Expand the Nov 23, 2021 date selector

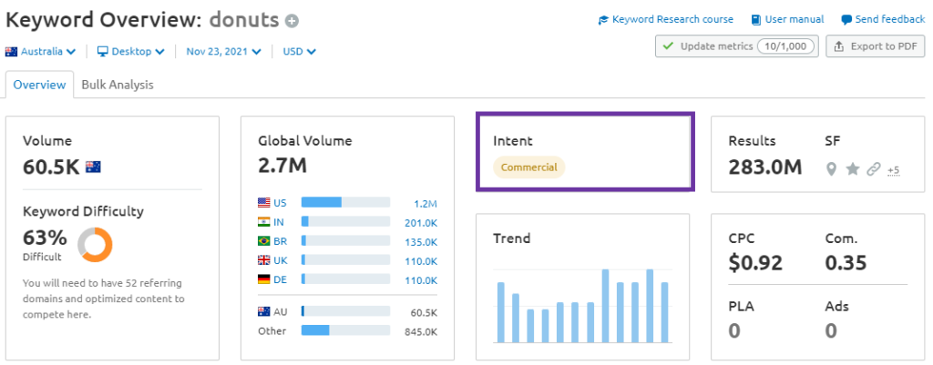click(223, 52)
